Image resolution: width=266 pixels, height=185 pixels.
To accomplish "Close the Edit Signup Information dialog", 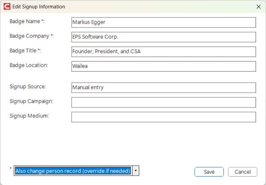I will (259, 7).
